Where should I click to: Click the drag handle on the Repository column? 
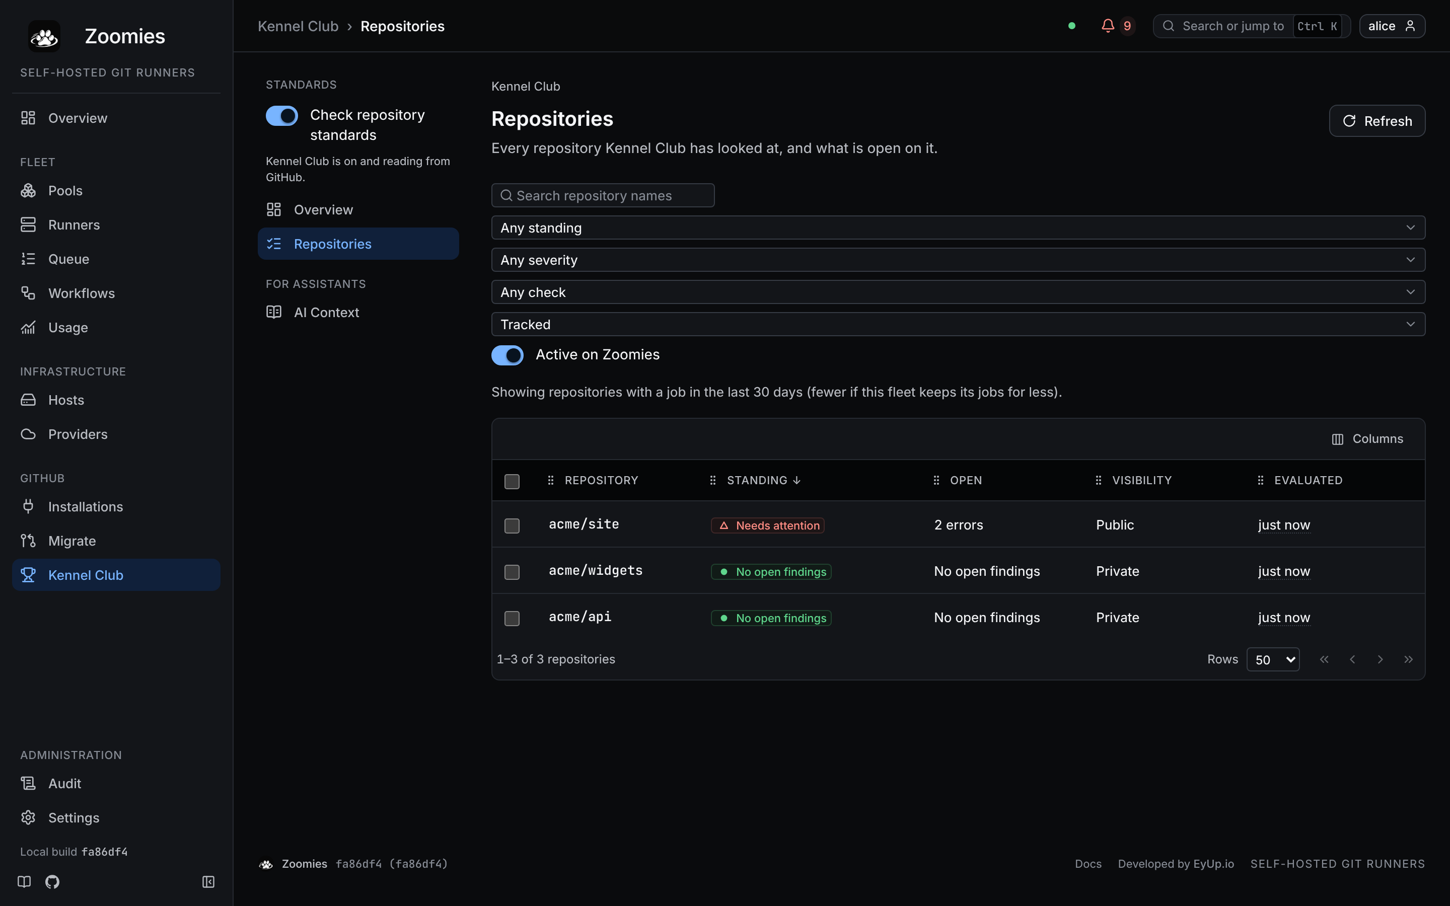coord(551,480)
